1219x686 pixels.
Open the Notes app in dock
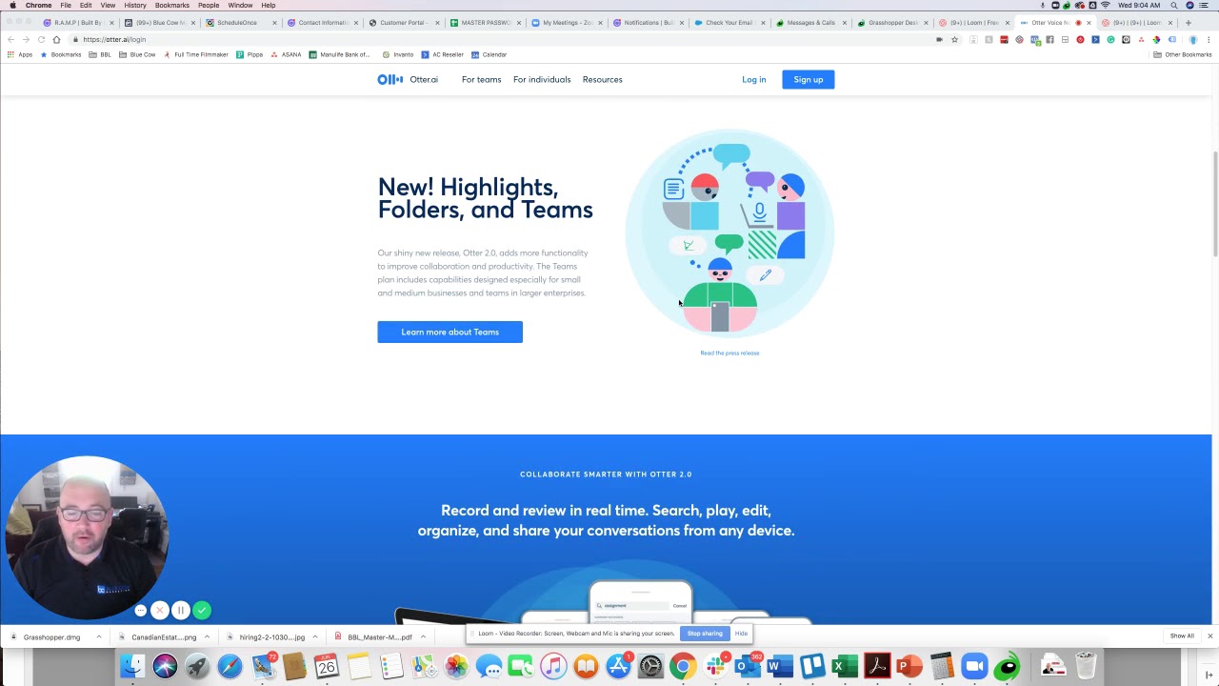359,666
